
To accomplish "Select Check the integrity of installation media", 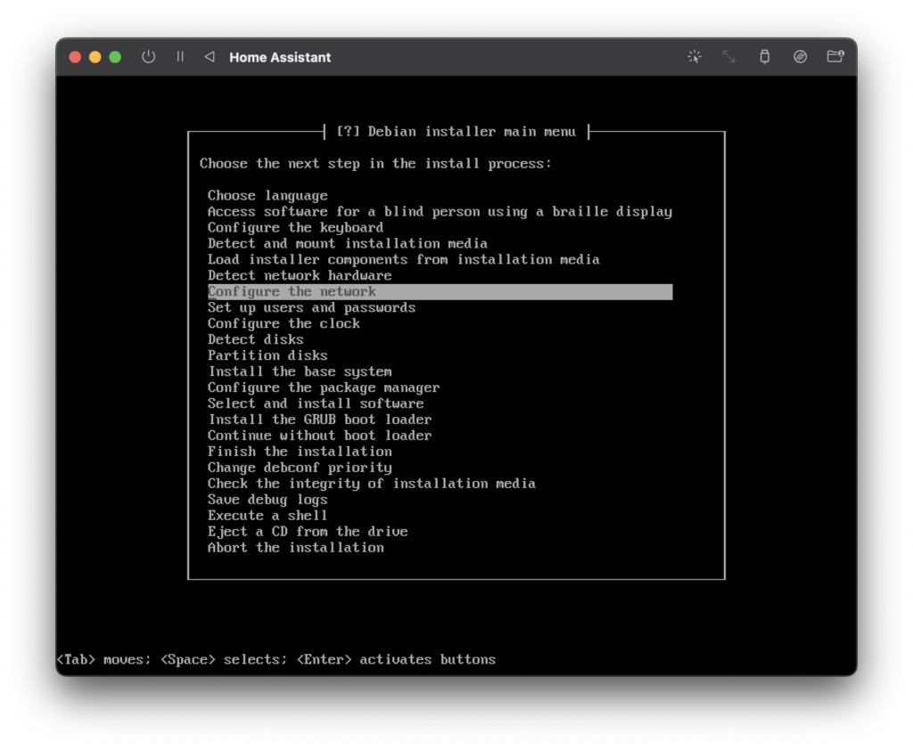I will pyautogui.click(x=440, y=484).
